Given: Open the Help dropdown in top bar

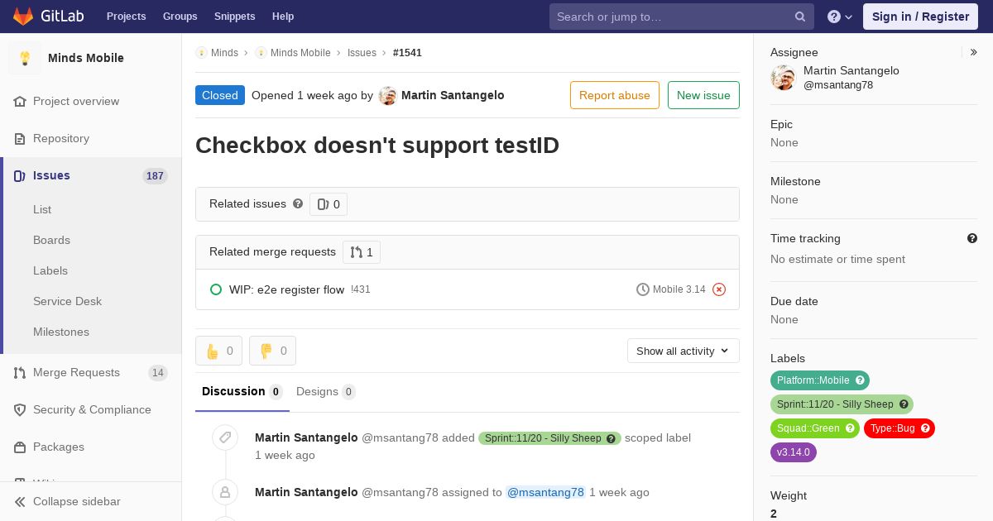Looking at the screenshot, I should point(840,17).
